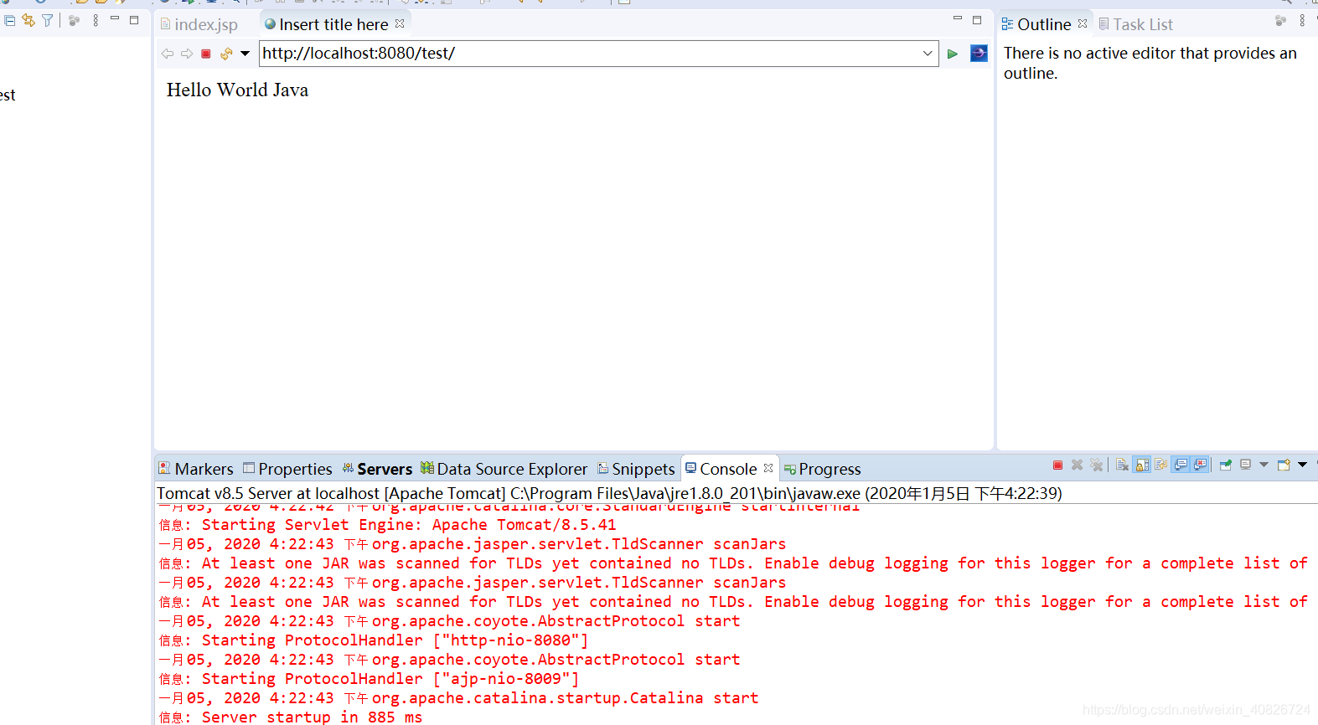
Task: Expand URL history dropdown
Action: tap(928, 54)
